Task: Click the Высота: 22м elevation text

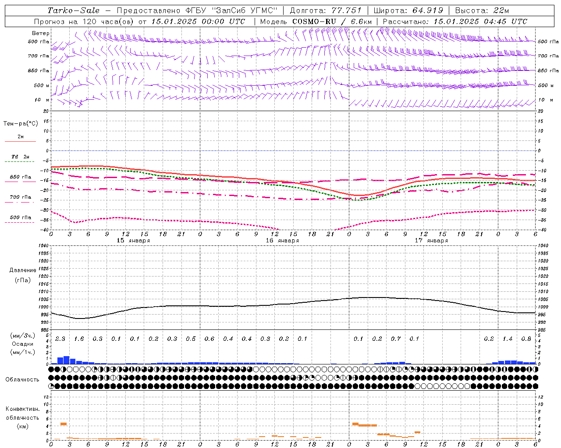Action: click(482, 10)
